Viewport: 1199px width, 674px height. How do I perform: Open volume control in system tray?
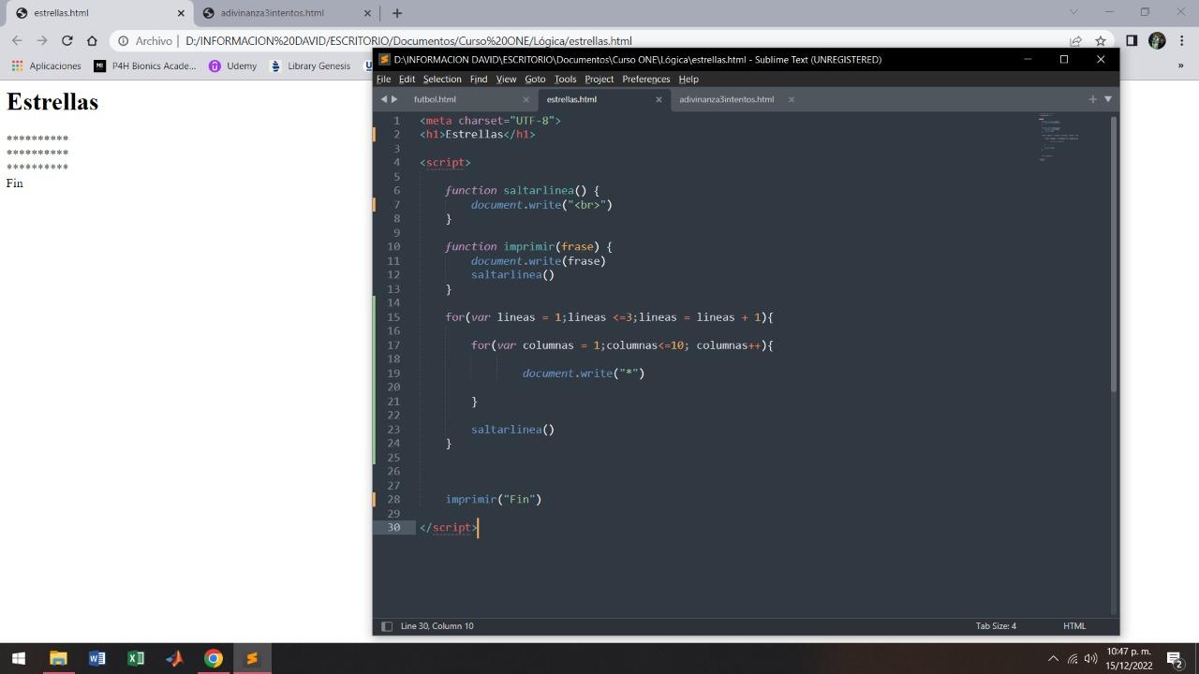1090,659
